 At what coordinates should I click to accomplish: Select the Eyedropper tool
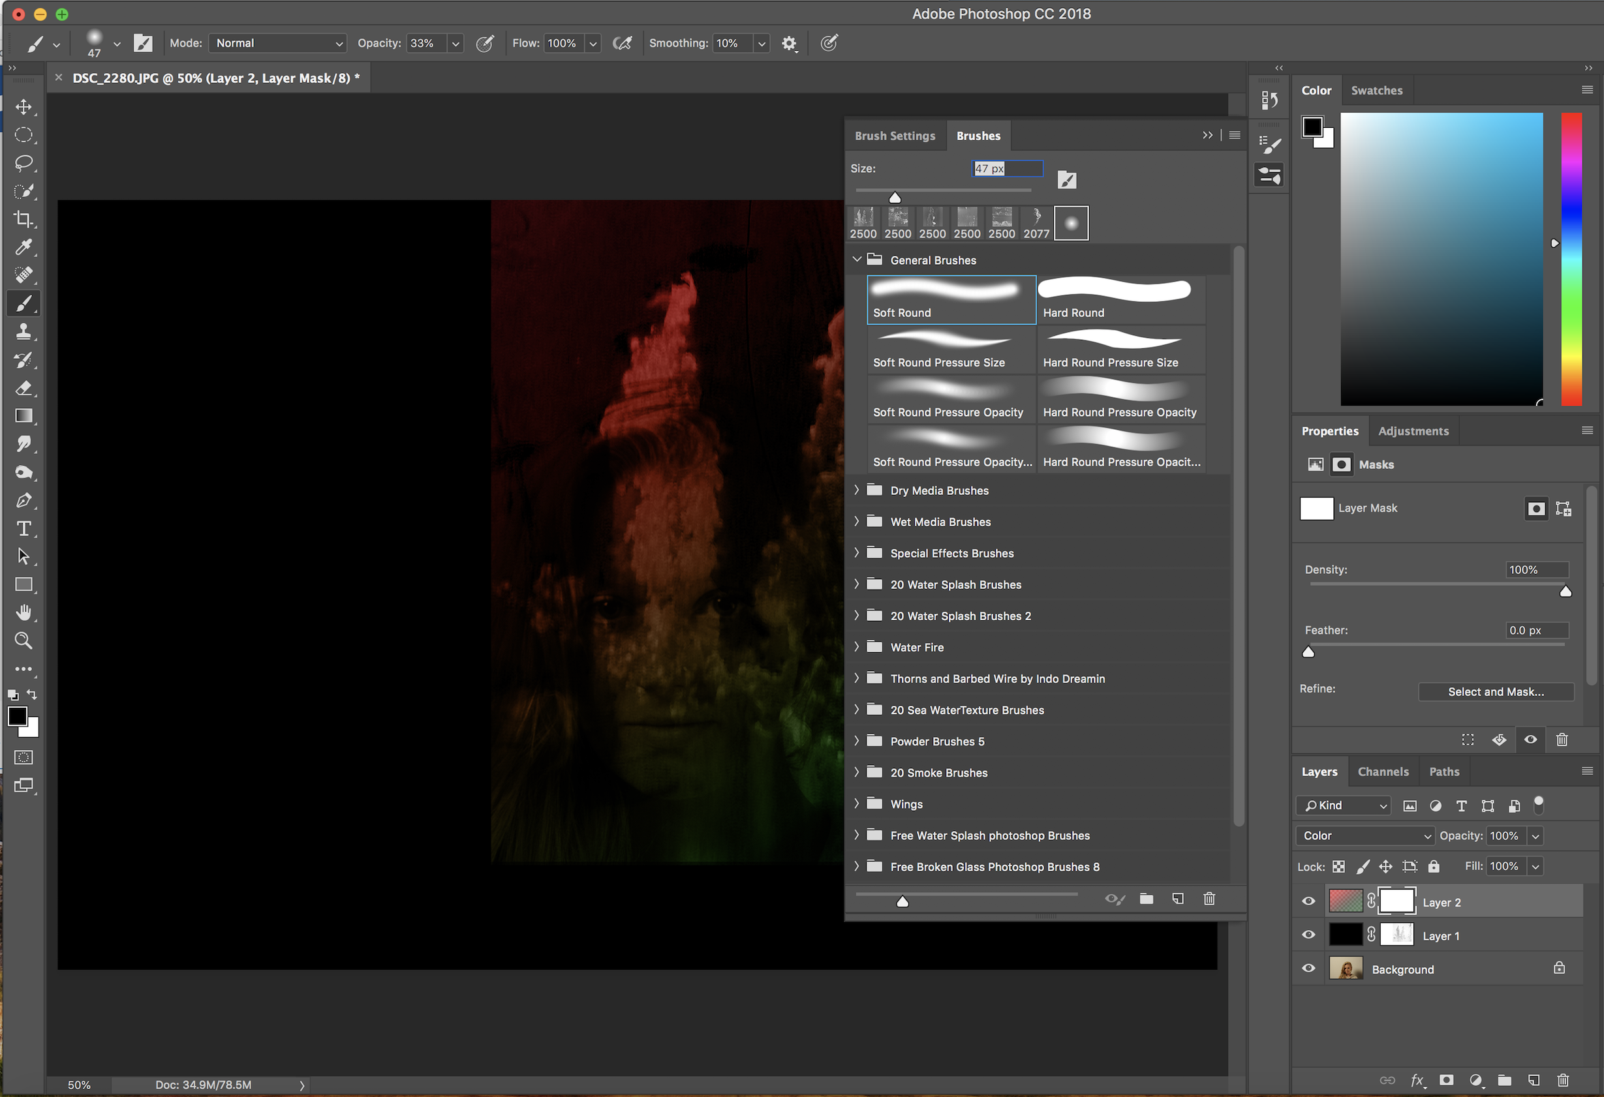click(x=23, y=247)
